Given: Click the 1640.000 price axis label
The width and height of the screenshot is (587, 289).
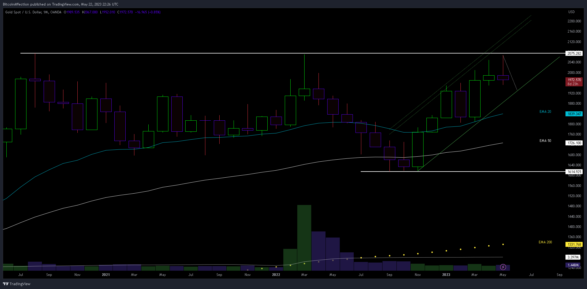Looking at the screenshot, I should [x=574, y=165].
